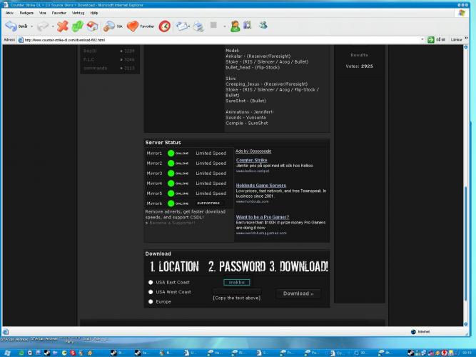Click the Print toolbar icon
The image size is (476, 357).
point(198,26)
